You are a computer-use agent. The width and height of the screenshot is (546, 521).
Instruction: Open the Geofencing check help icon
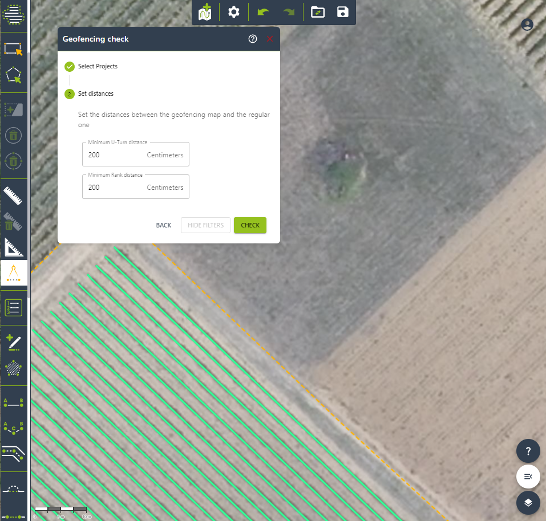click(x=253, y=39)
